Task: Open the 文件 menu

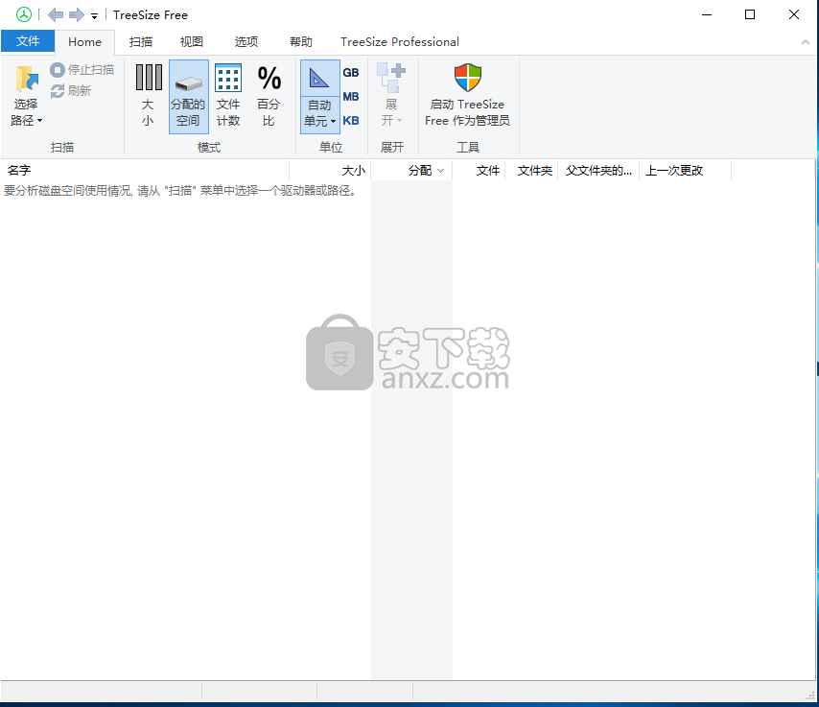Action: 28,41
